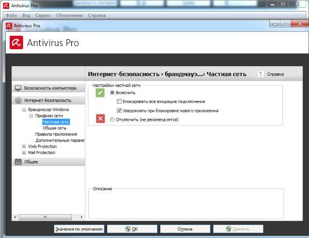Select брандмауэр Windows tree label
309x238 pixels.
[48, 110]
